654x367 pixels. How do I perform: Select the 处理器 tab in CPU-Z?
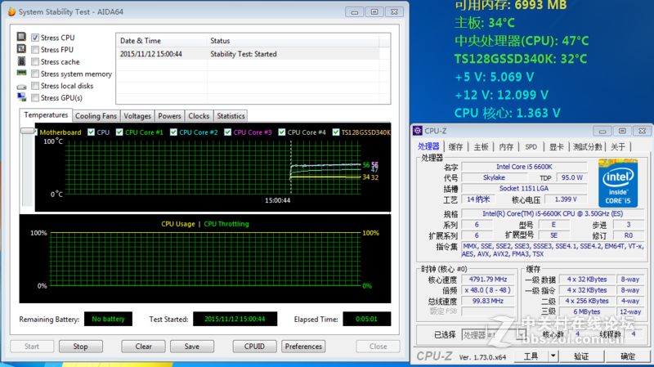428,146
